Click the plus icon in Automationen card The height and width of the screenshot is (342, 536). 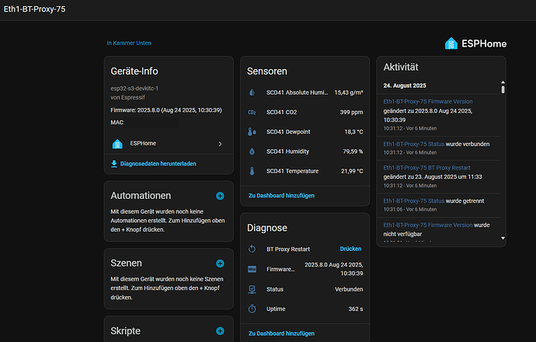coord(220,197)
